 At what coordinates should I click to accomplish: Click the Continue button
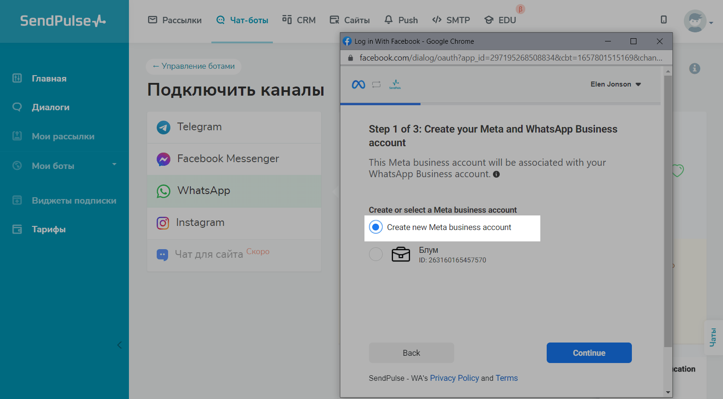pyautogui.click(x=589, y=353)
